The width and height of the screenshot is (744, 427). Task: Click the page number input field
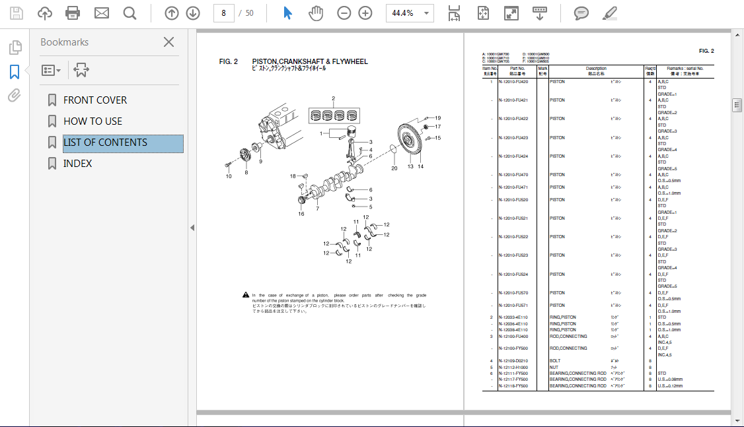[x=223, y=13]
